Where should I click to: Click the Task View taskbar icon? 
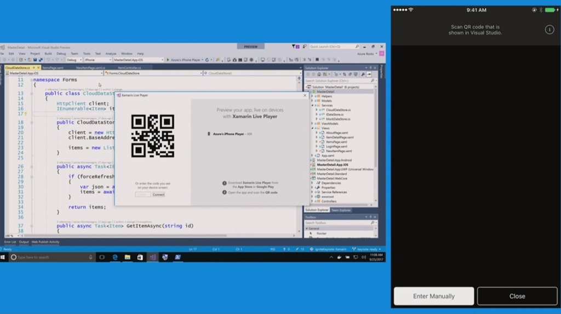(102, 257)
